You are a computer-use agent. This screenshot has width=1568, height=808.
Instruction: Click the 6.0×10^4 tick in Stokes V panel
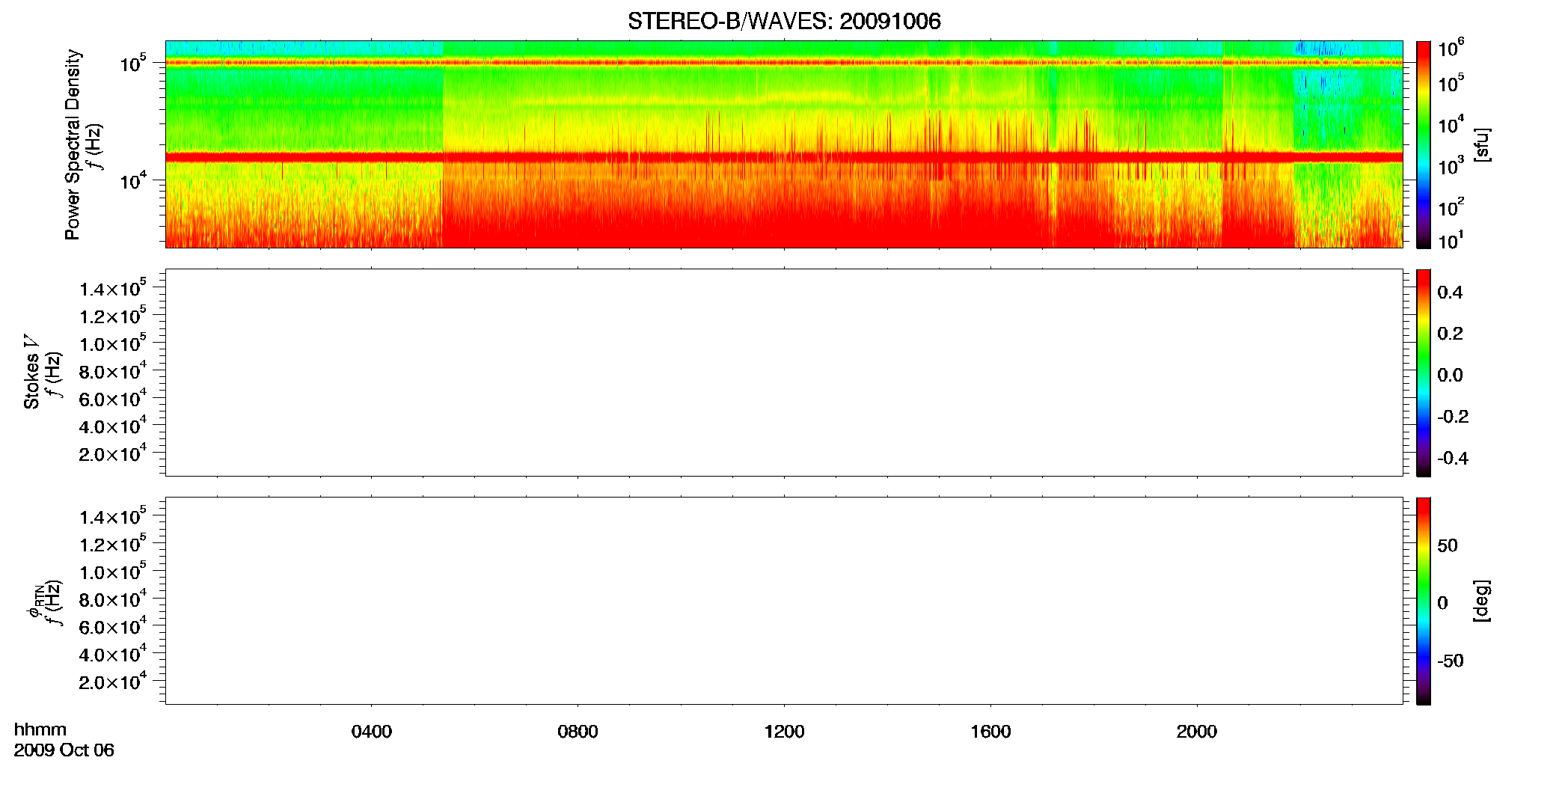(113, 398)
